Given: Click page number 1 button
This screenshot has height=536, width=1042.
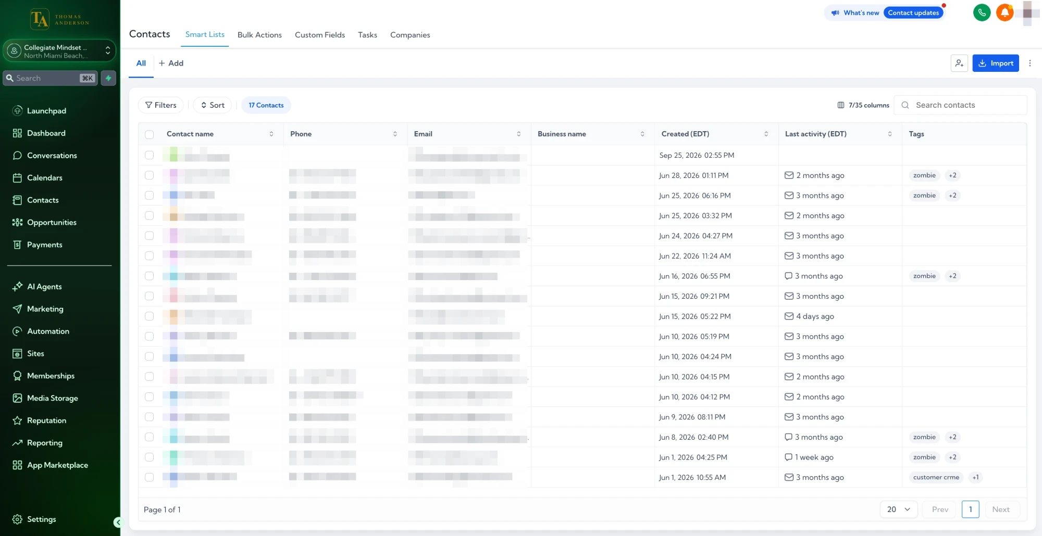Looking at the screenshot, I should click(971, 509).
